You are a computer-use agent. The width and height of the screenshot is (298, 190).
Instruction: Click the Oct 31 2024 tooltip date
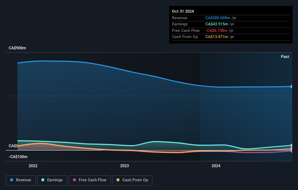coord(183,11)
